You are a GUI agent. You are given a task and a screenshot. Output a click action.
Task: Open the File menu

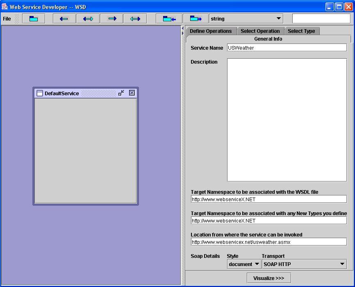(x=7, y=19)
